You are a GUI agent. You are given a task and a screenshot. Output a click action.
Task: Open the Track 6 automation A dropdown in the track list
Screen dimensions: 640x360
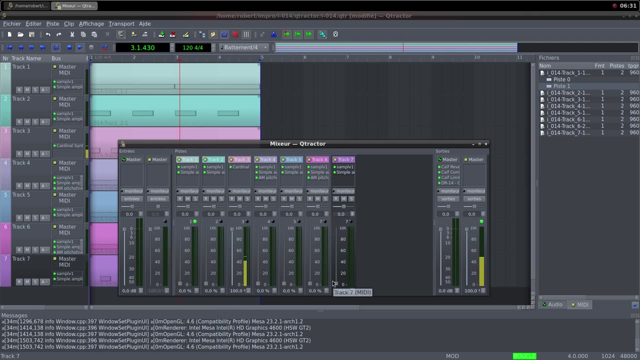[44, 250]
